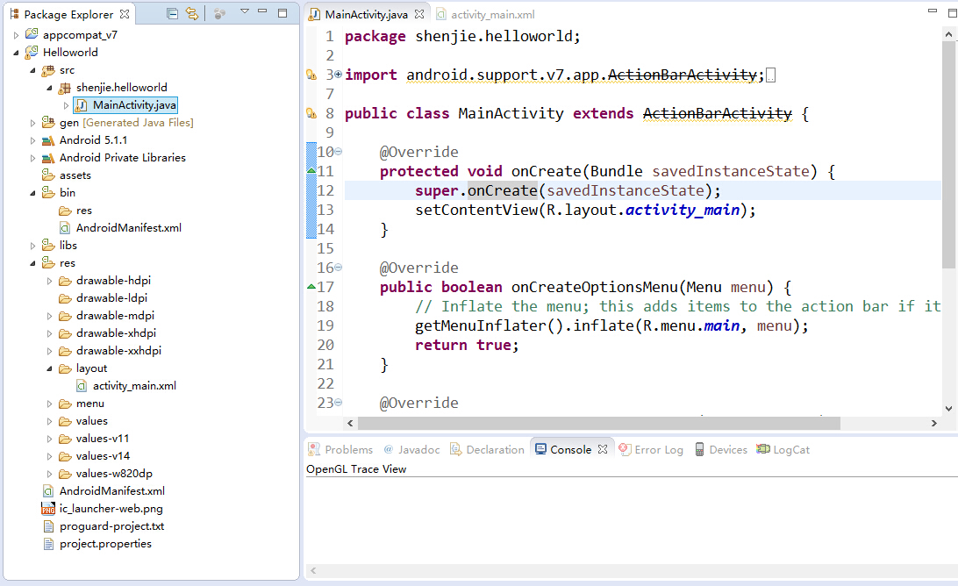
Task: Close the MainActivity.java editor tab
Action: click(x=419, y=13)
